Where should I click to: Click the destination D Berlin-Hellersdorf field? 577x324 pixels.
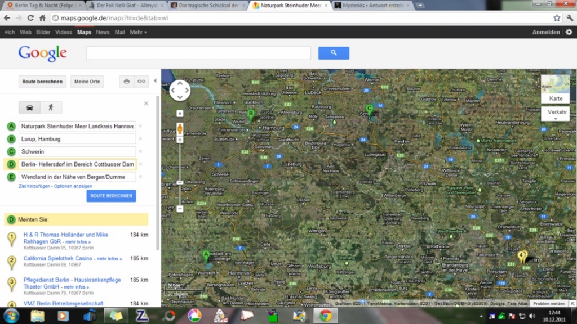(x=77, y=164)
